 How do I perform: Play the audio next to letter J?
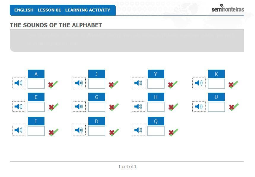pyautogui.click(x=79, y=83)
